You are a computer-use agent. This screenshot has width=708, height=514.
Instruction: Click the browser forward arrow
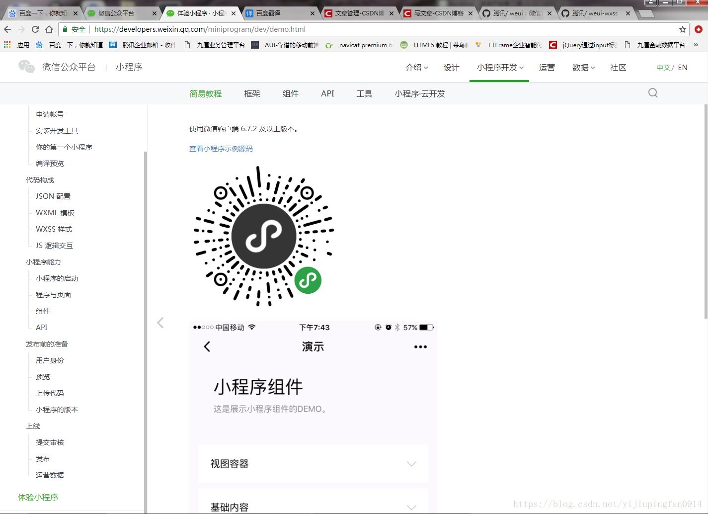pos(21,29)
